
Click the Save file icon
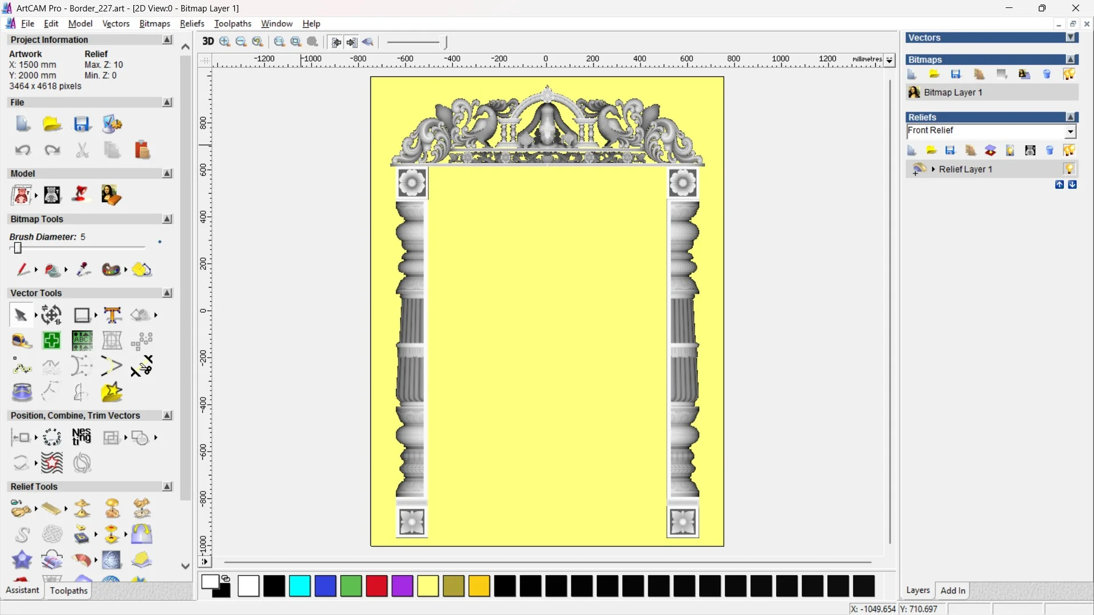click(x=81, y=124)
